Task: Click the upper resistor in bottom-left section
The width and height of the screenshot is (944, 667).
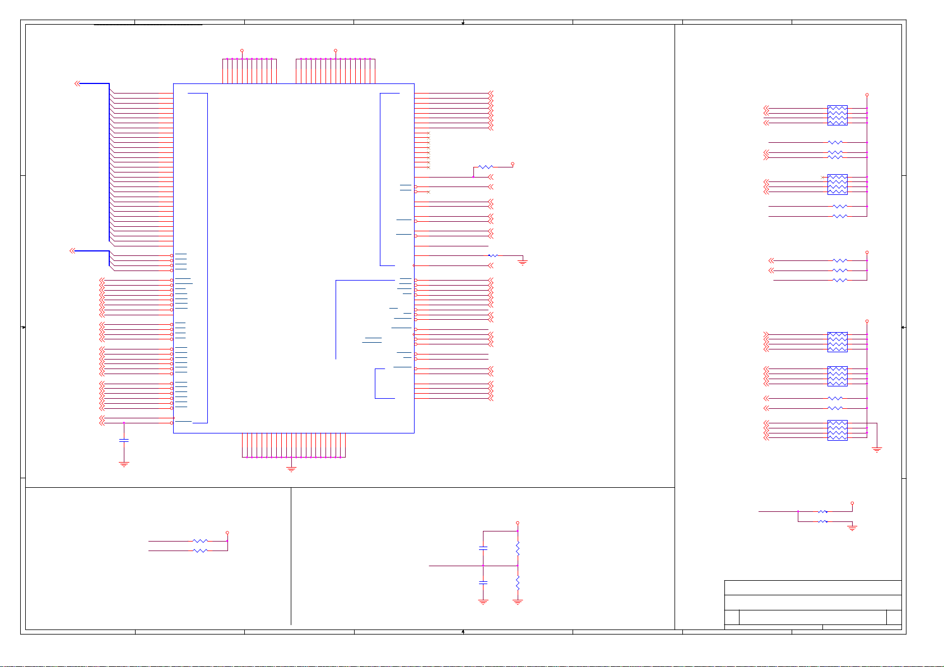Action: point(200,541)
